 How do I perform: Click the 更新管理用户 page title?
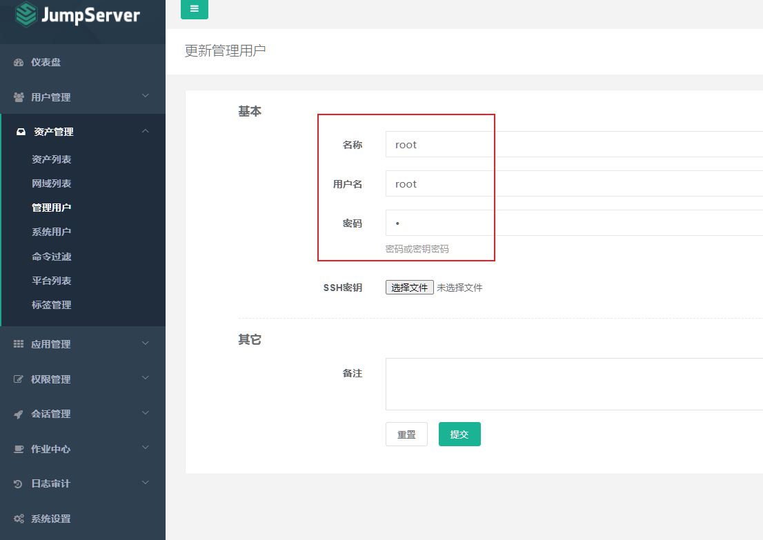click(x=226, y=50)
